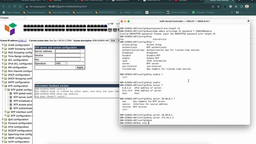The height and width of the screenshot is (144, 256).
Task: Open the NTP global switch page icon
Action: (x=11, y=93)
